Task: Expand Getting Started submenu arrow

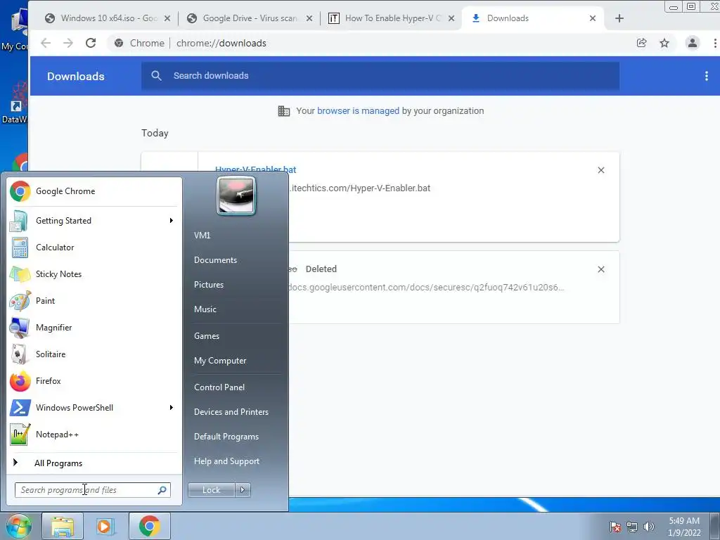Action: pos(172,220)
